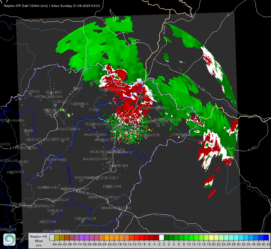Select the cyan swatch between 28 and 30

[x=236, y=237]
